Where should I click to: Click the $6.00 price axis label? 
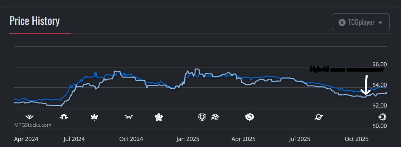pos(380,64)
